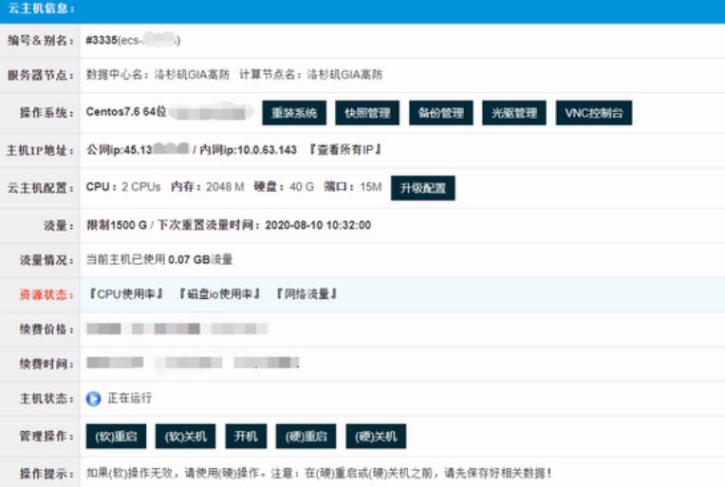The image size is (725, 487).
Task: Click the 正在运行 running status text
Action: point(129,398)
